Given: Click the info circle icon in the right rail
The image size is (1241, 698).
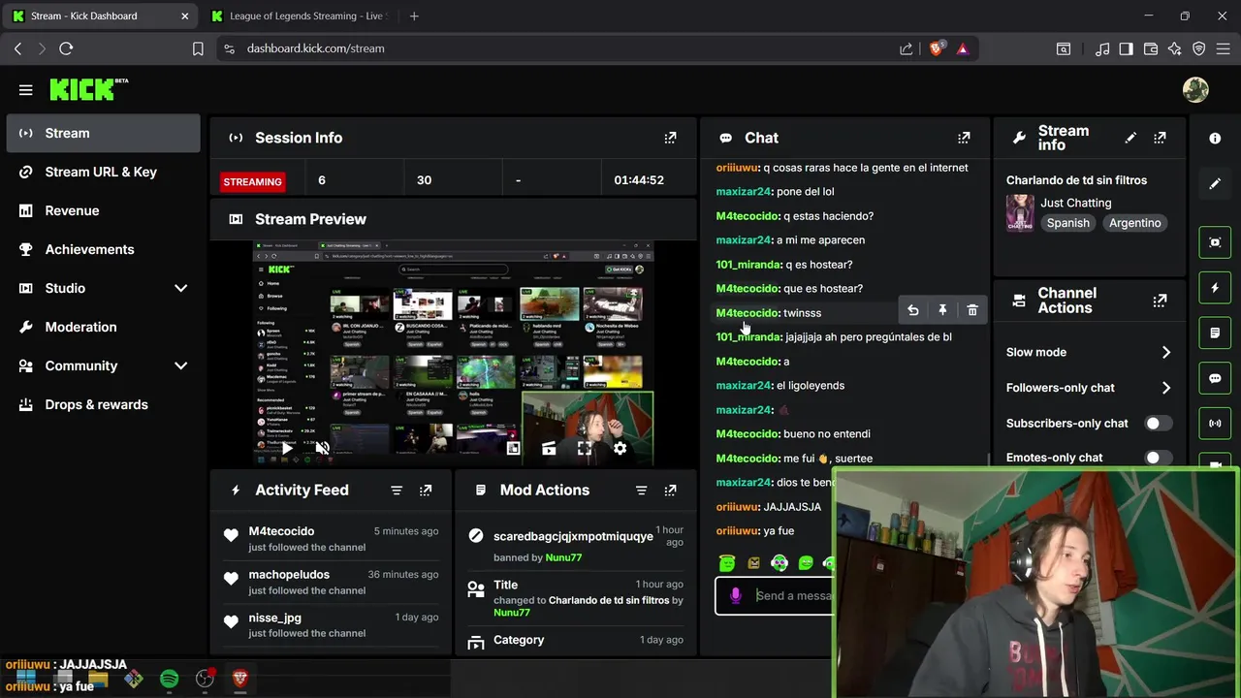Looking at the screenshot, I should pyautogui.click(x=1215, y=139).
